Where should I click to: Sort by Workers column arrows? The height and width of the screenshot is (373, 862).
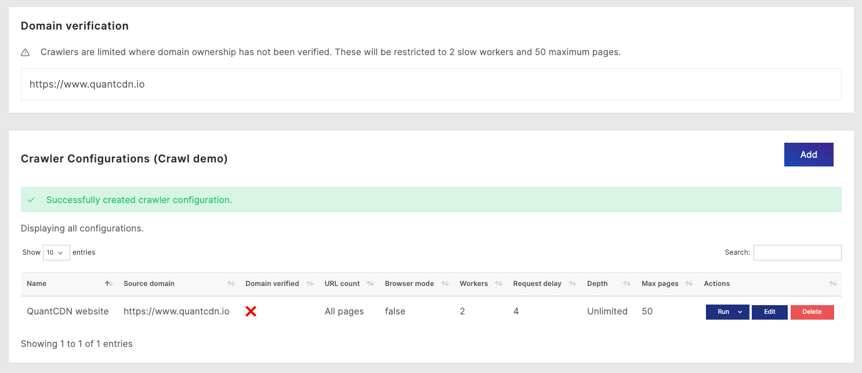(498, 284)
